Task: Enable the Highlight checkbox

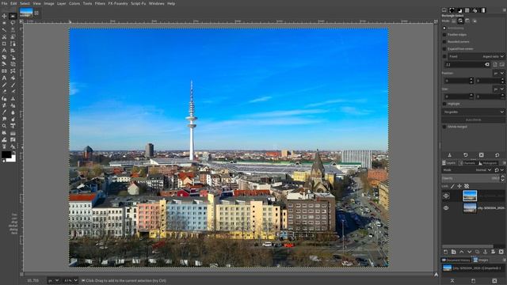Action: (x=444, y=104)
